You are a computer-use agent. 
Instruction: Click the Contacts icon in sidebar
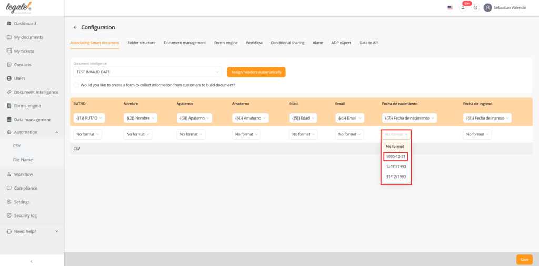(x=9, y=65)
